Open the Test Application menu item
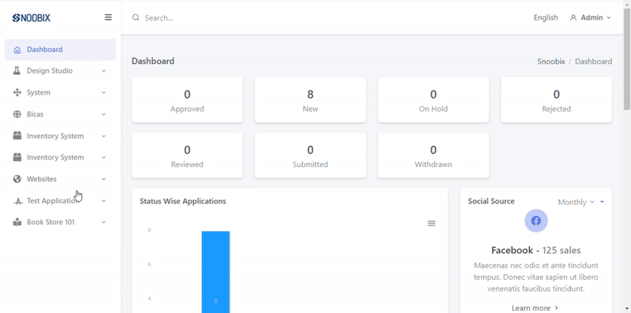The width and height of the screenshot is (631, 313). (x=61, y=201)
